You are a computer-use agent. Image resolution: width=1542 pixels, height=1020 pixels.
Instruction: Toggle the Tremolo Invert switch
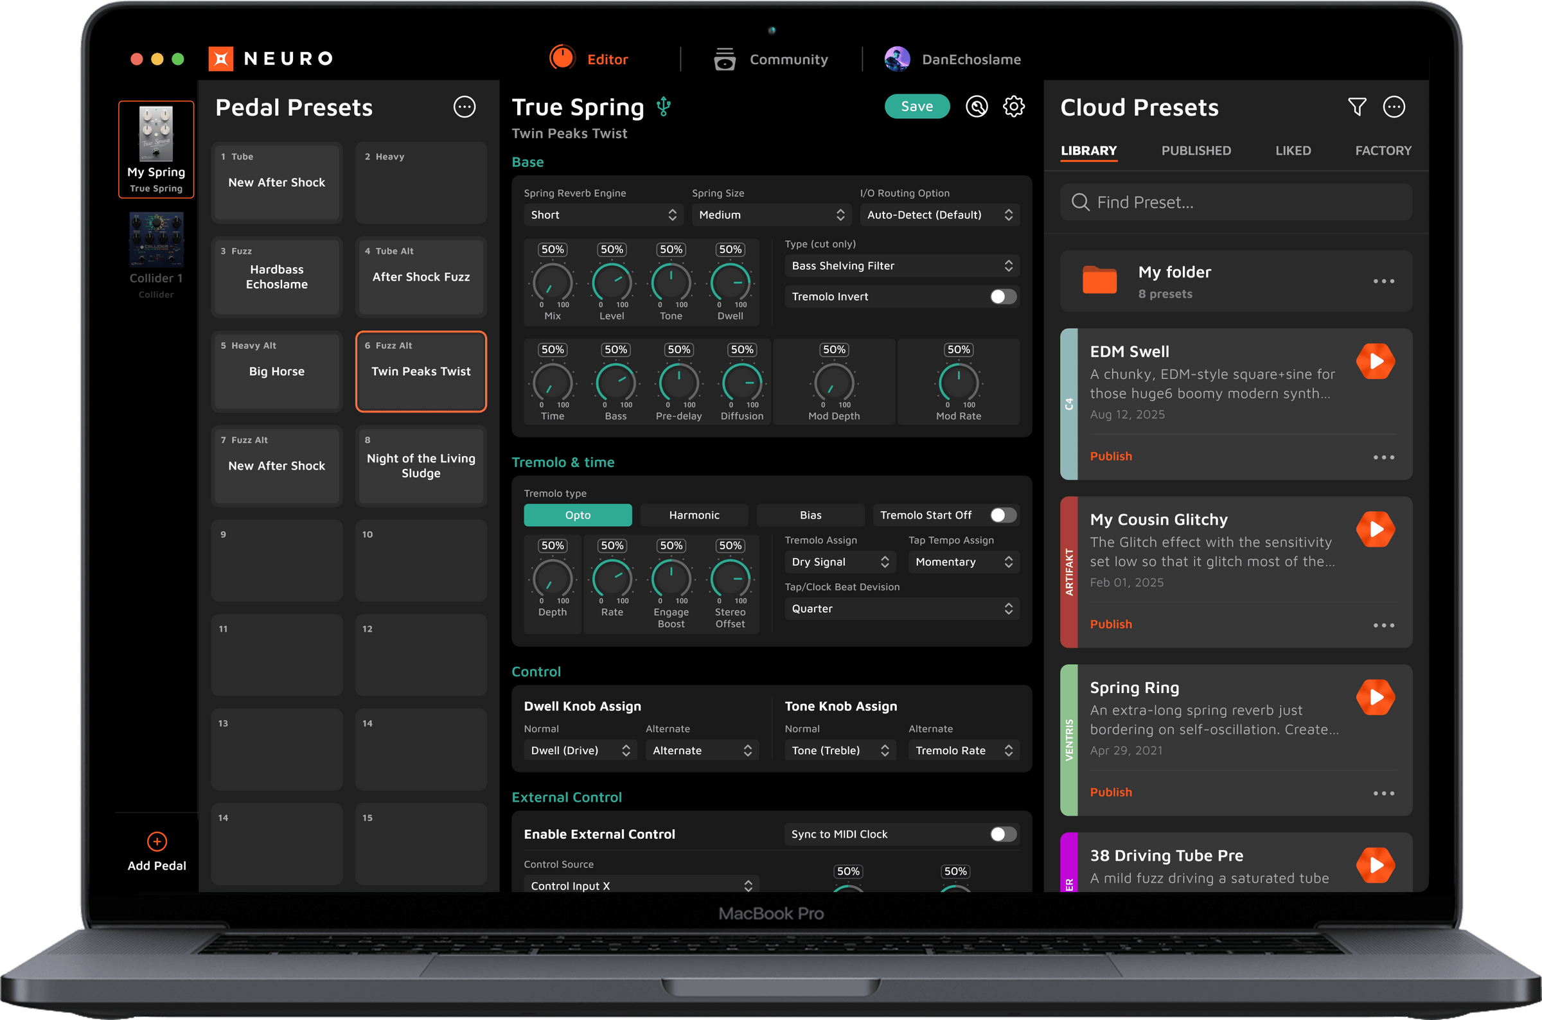[1003, 297]
